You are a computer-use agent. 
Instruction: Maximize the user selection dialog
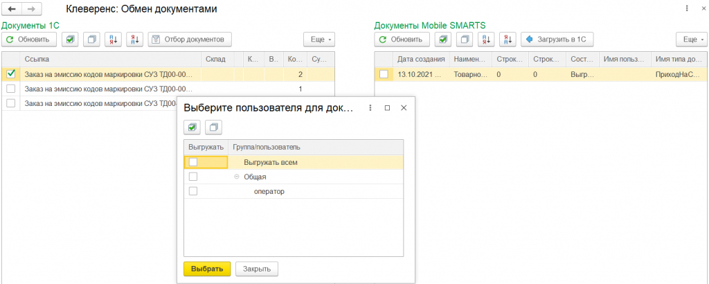point(387,107)
